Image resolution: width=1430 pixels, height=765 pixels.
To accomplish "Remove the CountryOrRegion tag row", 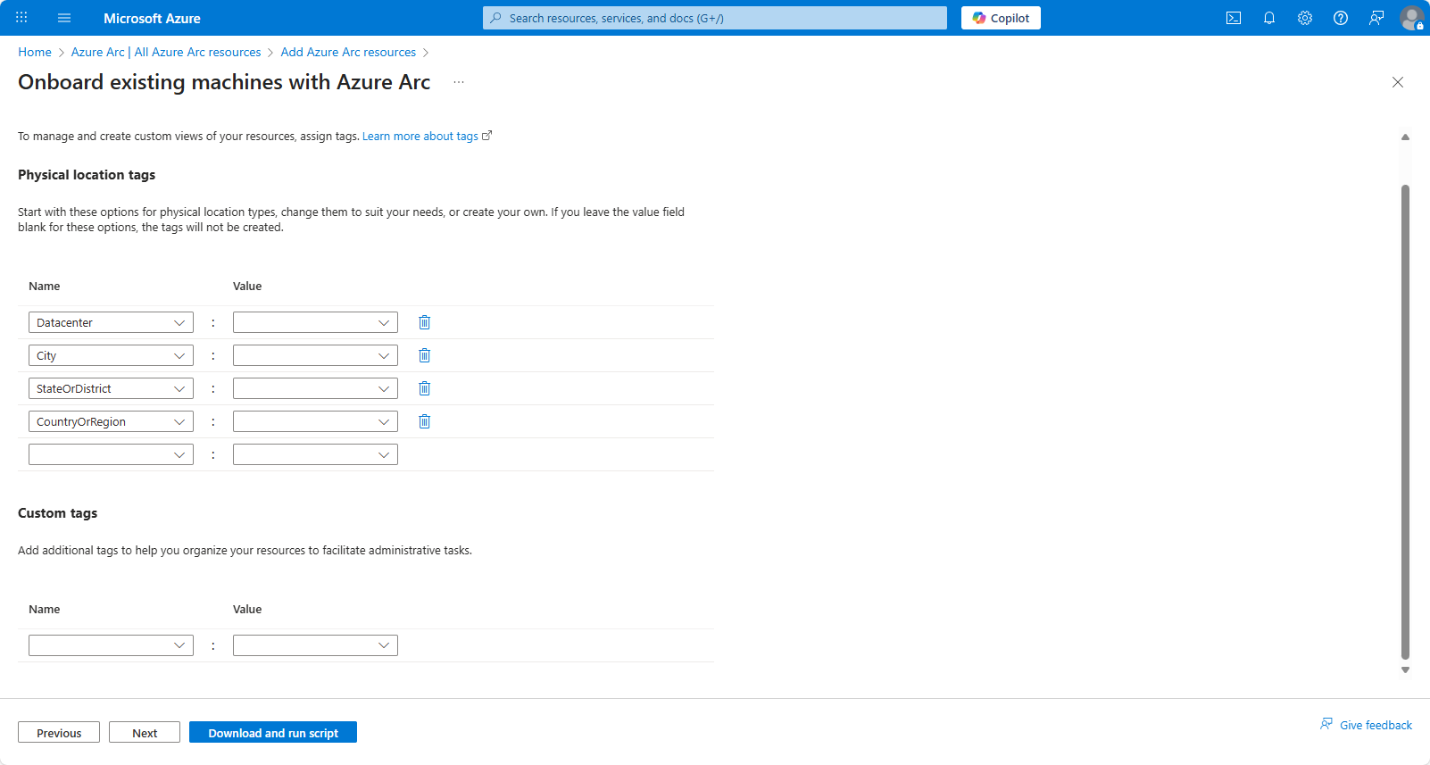I will (425, 421).
